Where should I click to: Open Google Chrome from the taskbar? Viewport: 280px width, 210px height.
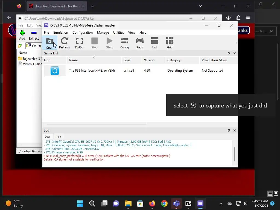coord(164,203)
